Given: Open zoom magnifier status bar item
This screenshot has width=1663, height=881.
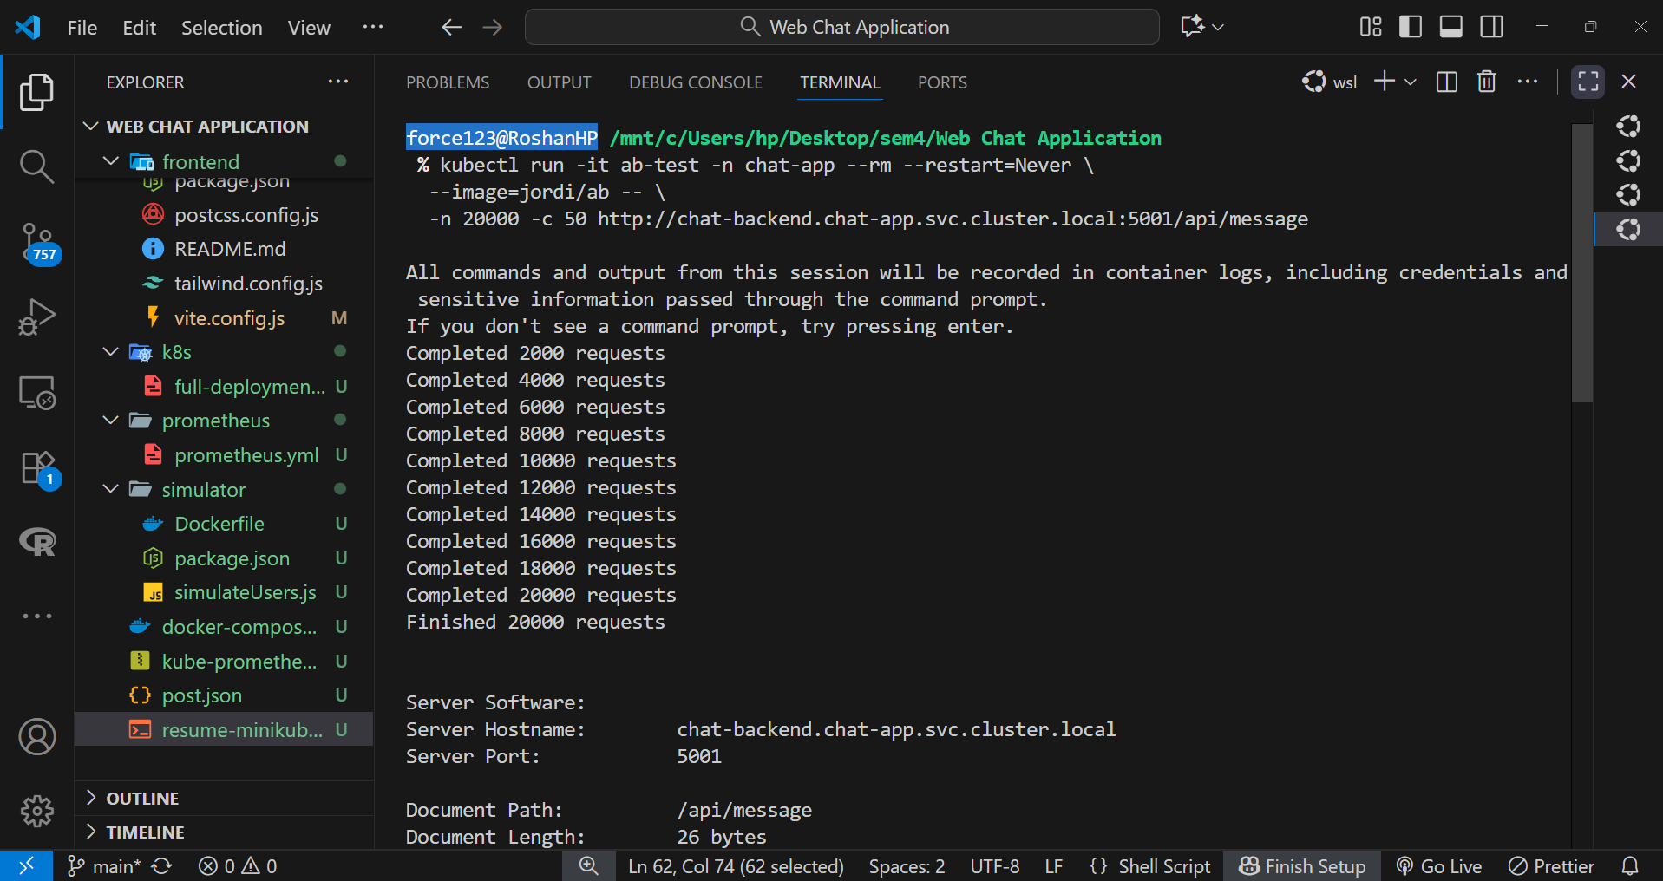Looking at the screenshot, I should click(589, 865).
